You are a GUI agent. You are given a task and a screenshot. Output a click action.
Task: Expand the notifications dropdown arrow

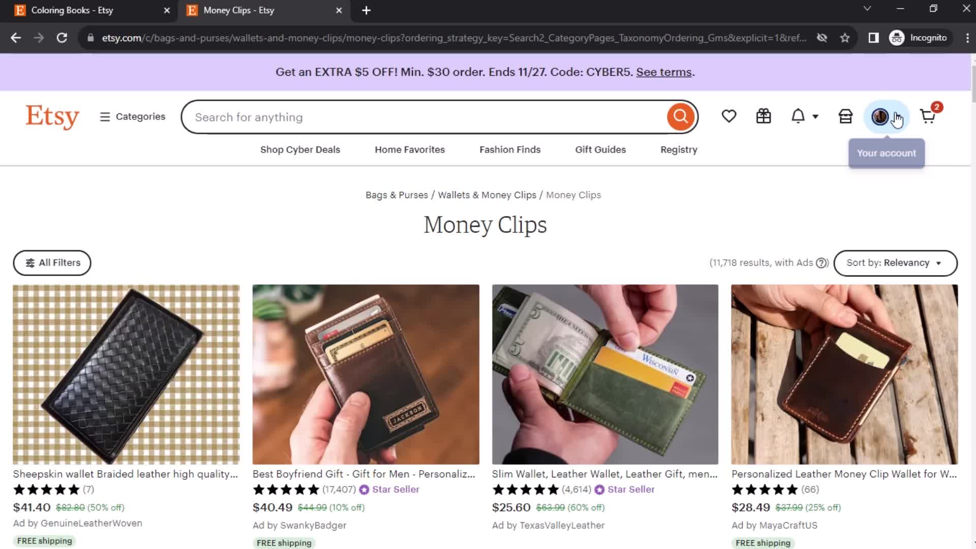(815, 116)
